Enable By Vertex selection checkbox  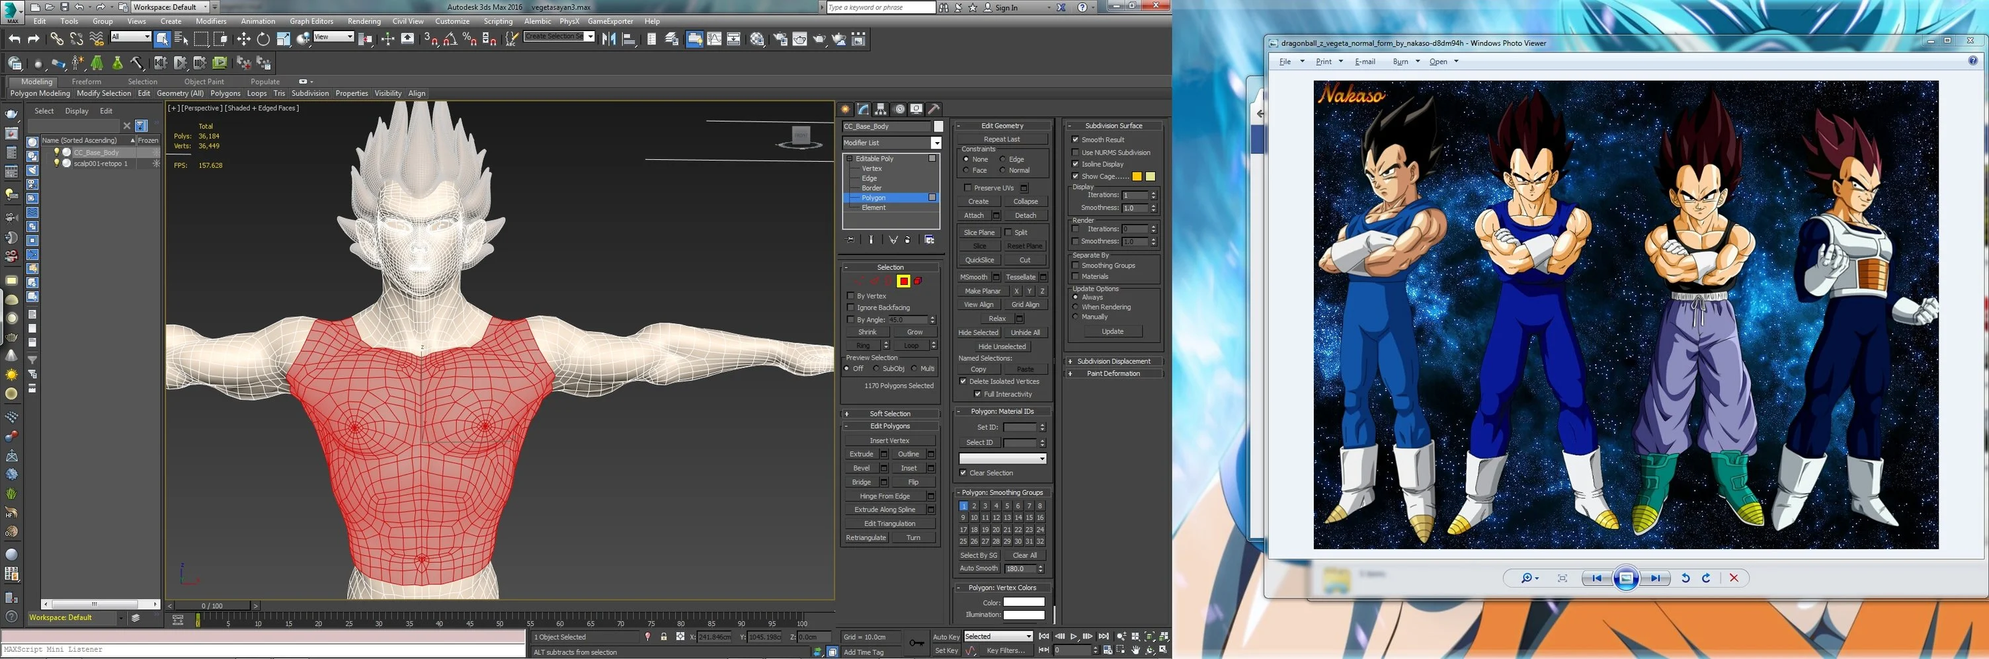pyautogui.click(x=851, y=295)
